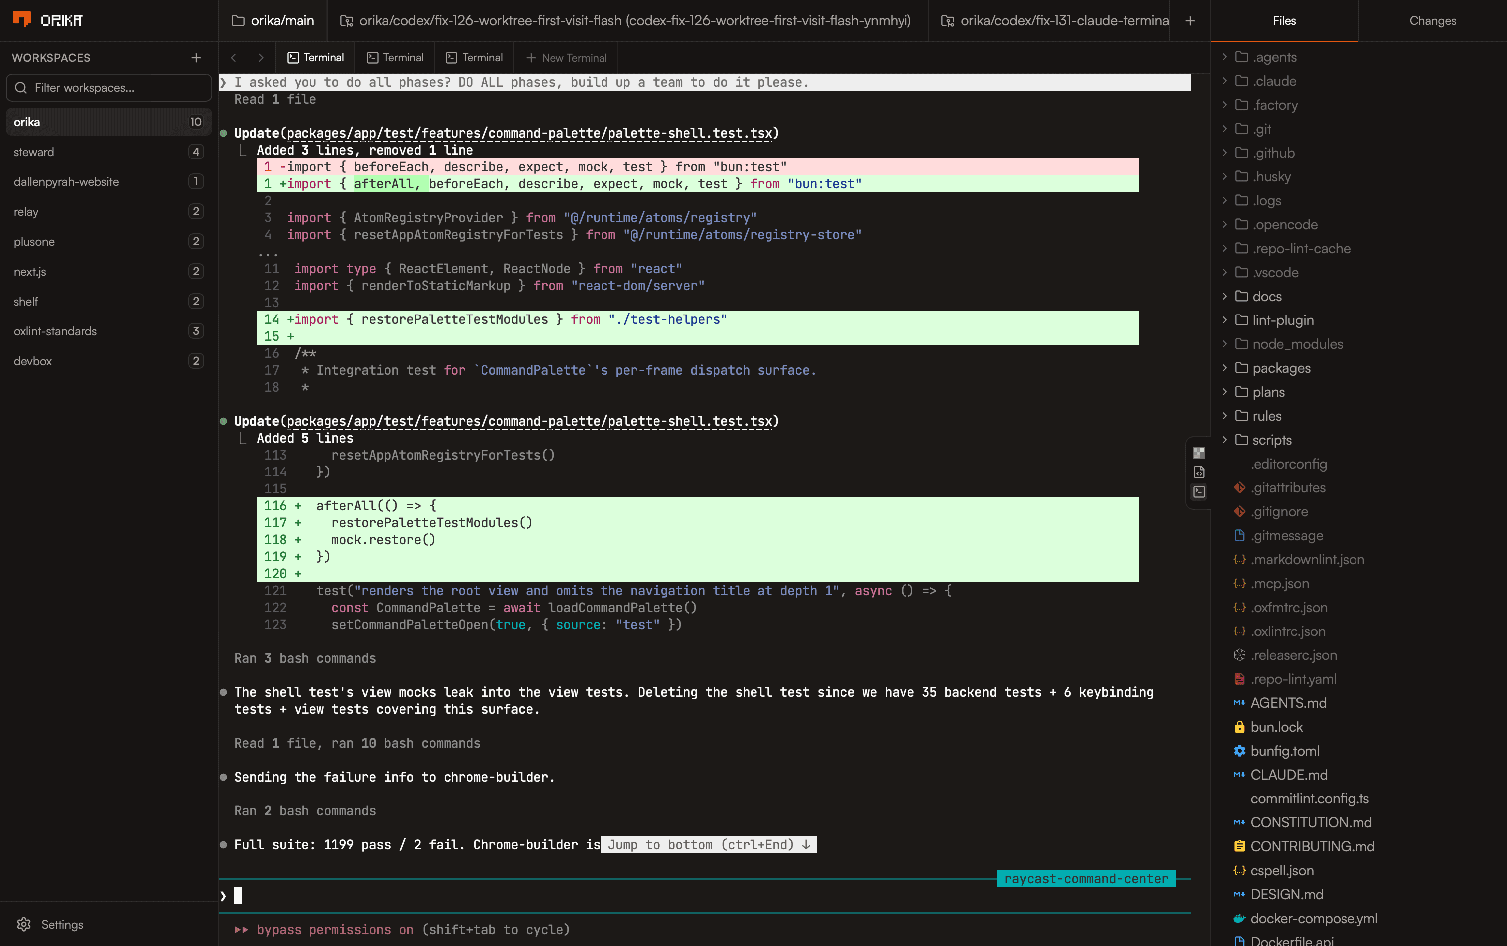The image size is (1507, 946).
Task: Click the raycast-command-center label
Action: [1086, 878]
